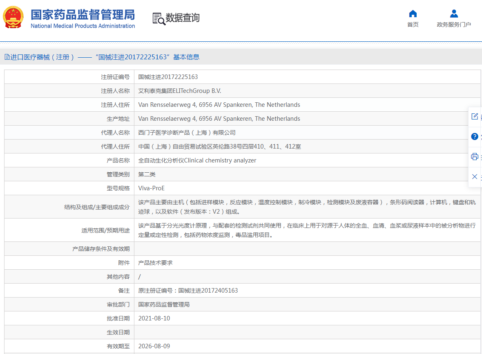Click the 产品名称 label

[x=118, y=160]
